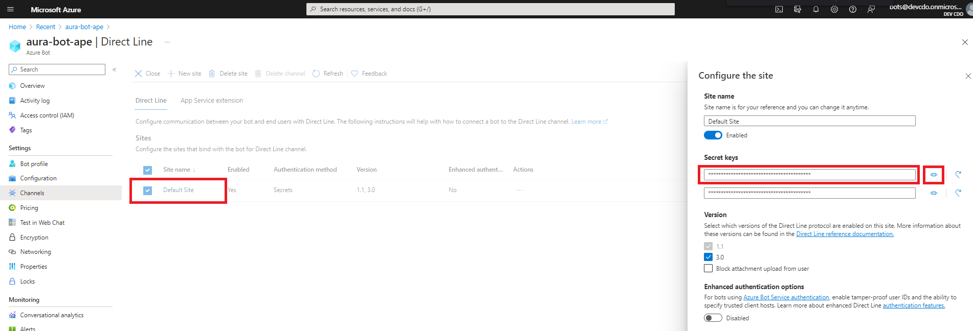Open Direct Line reference documentation link
973x331 pixels.
[845, 234]
